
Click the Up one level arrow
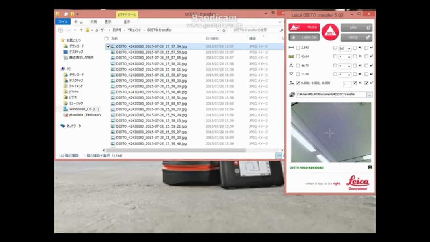coord(81,30)
